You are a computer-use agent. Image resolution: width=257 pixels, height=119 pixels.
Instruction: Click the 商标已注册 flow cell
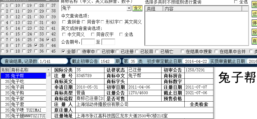coord(90,99)
